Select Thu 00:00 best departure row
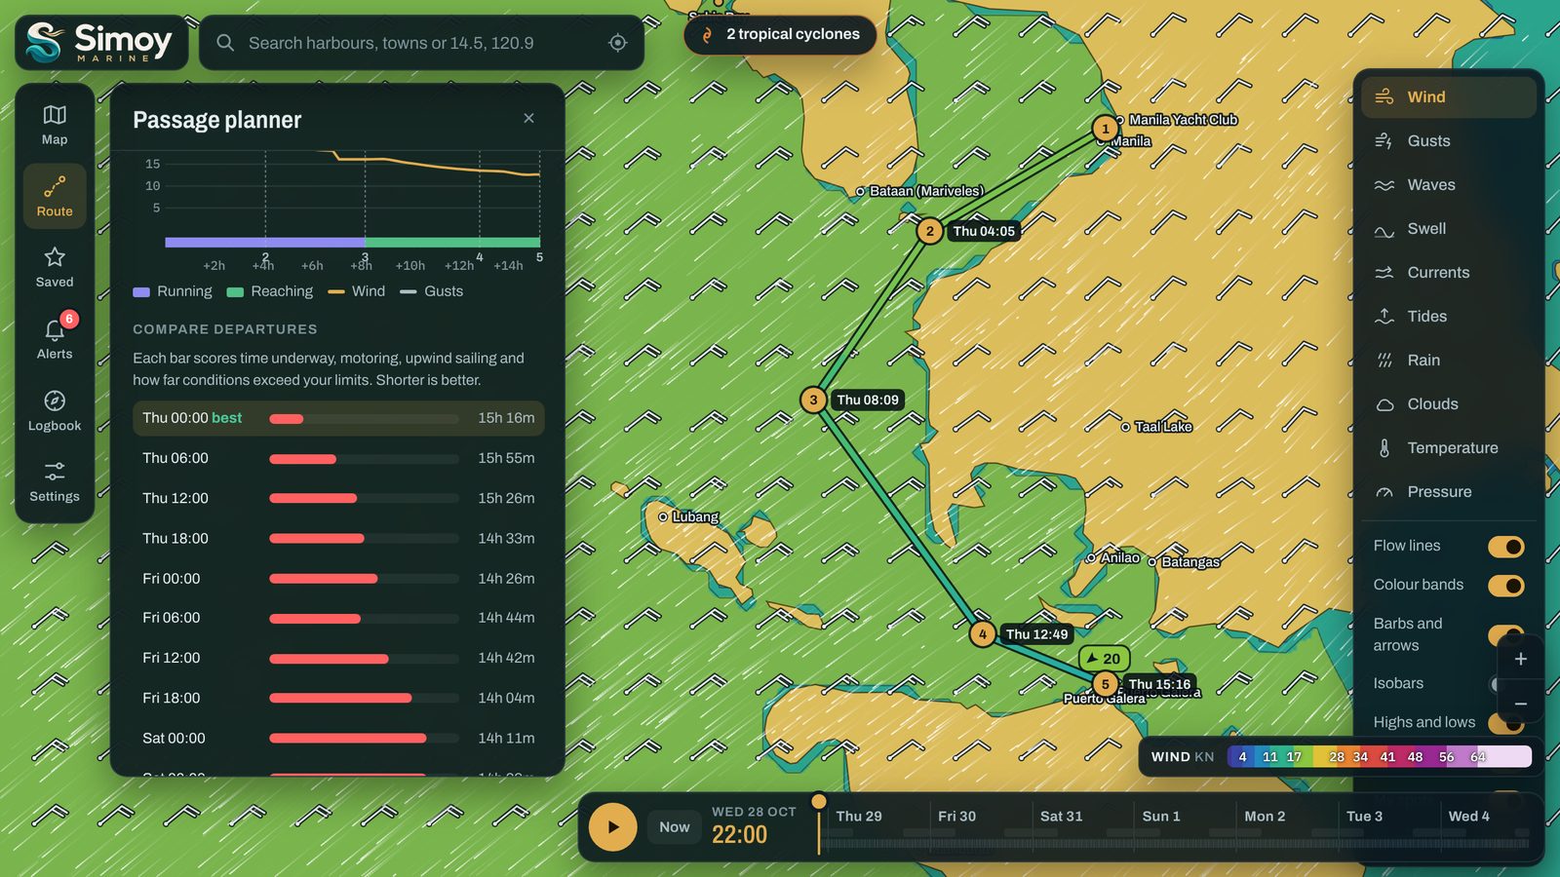 pyautogui.click(x=338, y=418)
